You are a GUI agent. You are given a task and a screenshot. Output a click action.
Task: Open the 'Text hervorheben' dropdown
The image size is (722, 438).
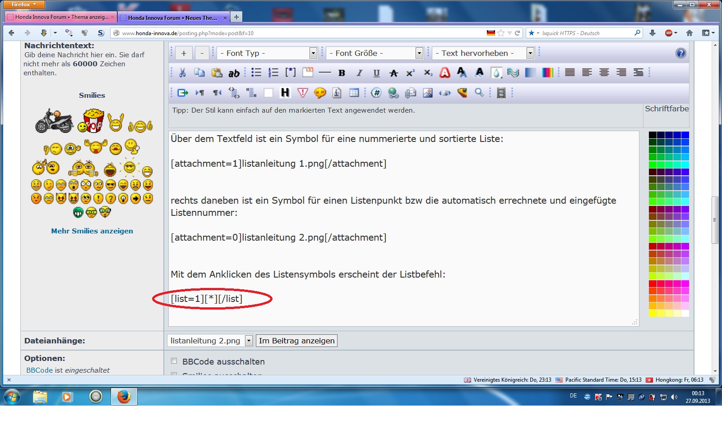coord(483,53)
